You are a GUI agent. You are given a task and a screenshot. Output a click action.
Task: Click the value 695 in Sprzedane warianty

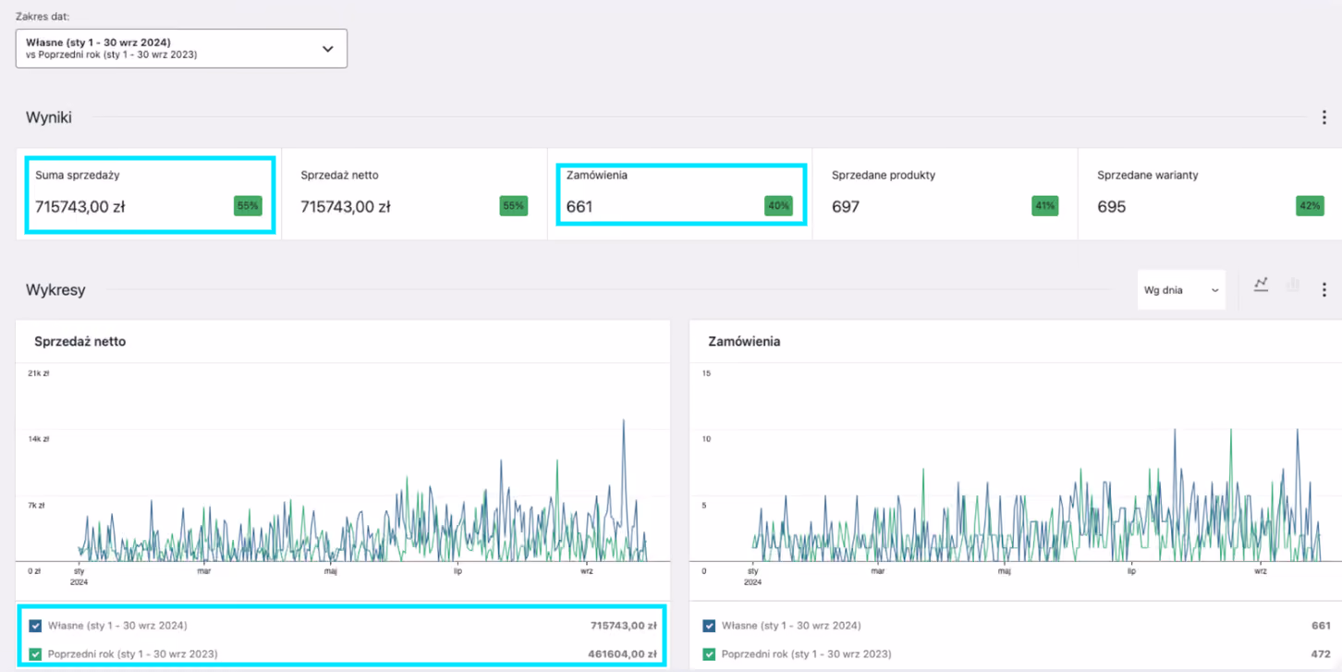[1111, 207]
